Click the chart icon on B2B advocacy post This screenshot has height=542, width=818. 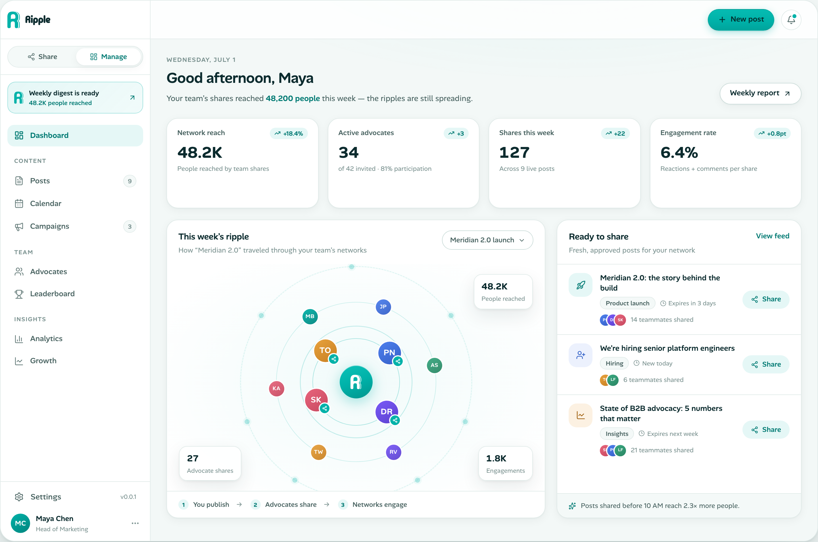coord(580,415)
